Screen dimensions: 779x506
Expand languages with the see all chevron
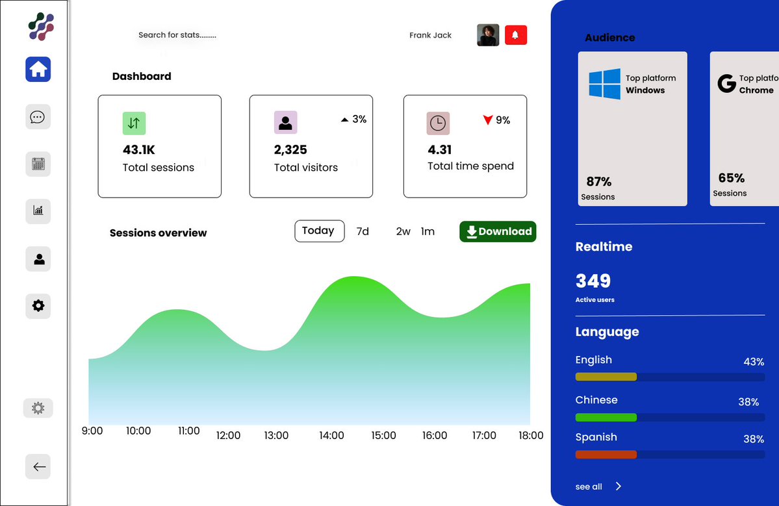pos(618,486)
